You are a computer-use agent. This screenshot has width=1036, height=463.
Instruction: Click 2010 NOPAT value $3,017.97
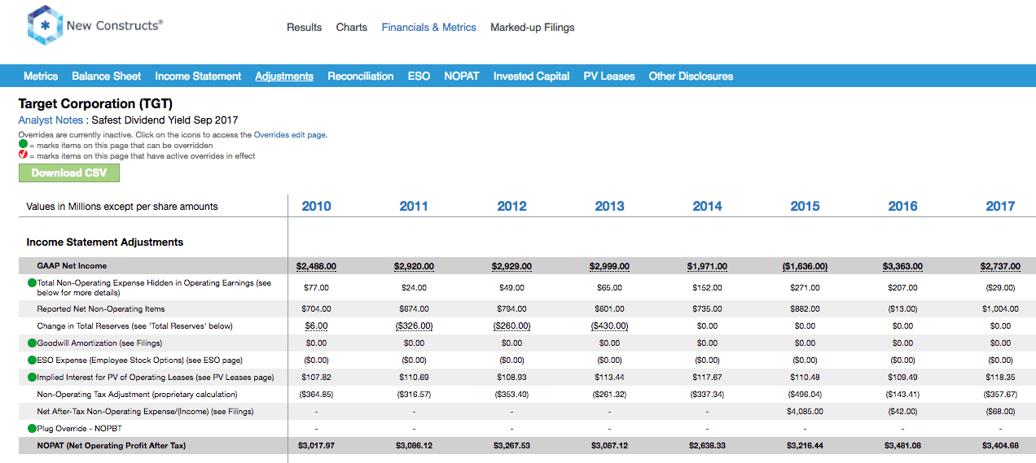click(x=316, y=446)
